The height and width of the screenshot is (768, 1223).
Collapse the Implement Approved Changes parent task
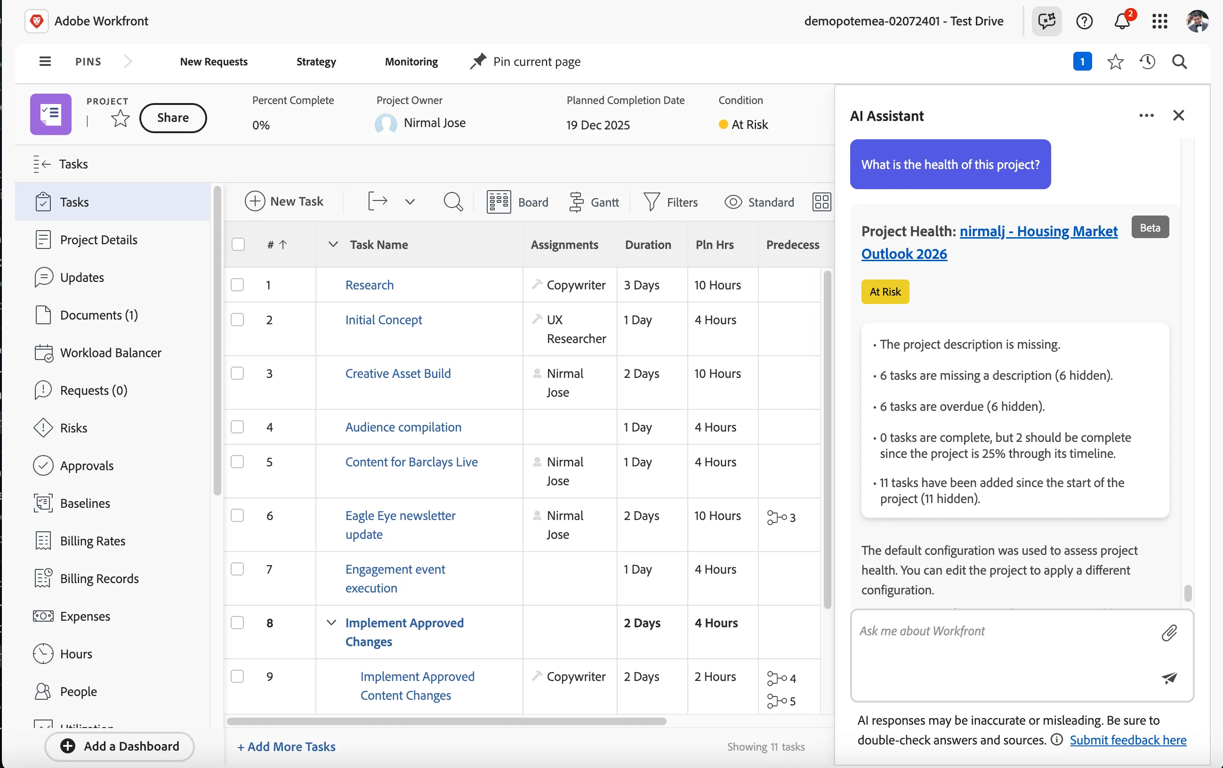pos(331,623)
